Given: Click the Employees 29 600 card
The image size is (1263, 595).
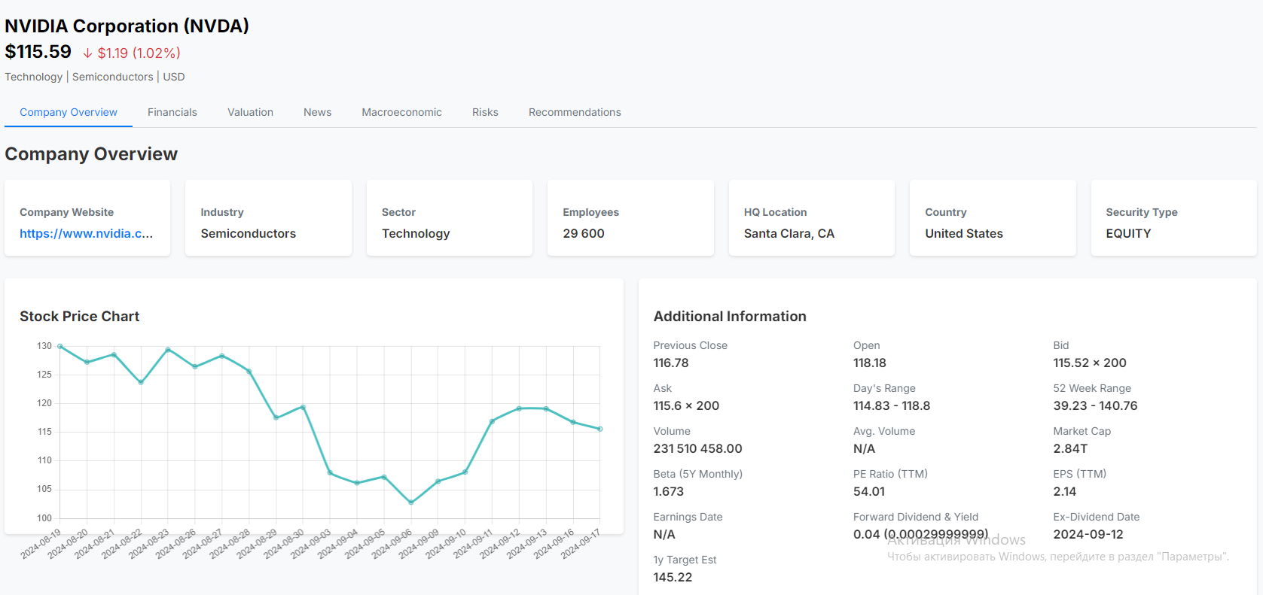Looking at the screenshot, I should click(x=630, y=218).
